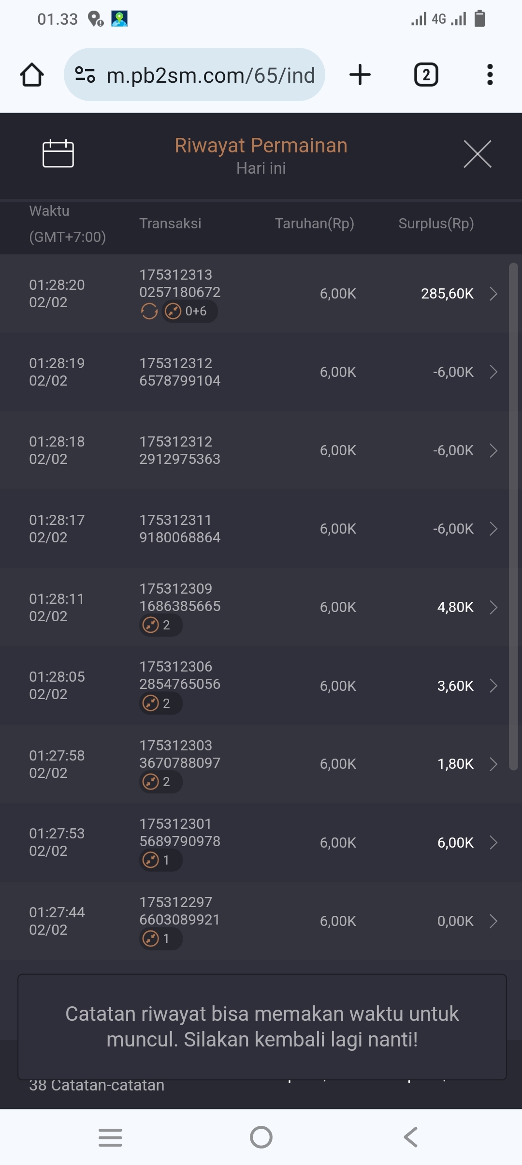
Task: Expand the 01:28:19 transaction row chevron
Action: tap(493, 372)
